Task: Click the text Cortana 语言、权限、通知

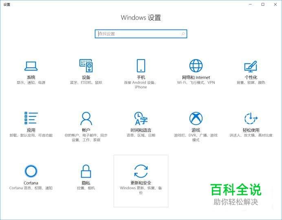Action: [31, 188]
